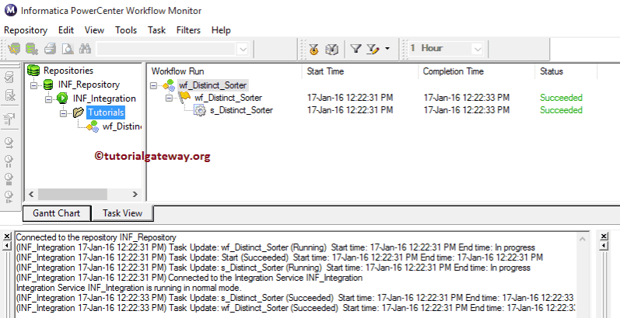This screenshot has height=318, width=620.
Task: Click the 'Connected to the repository INF_Repository' log line
Action: [96, 237]
